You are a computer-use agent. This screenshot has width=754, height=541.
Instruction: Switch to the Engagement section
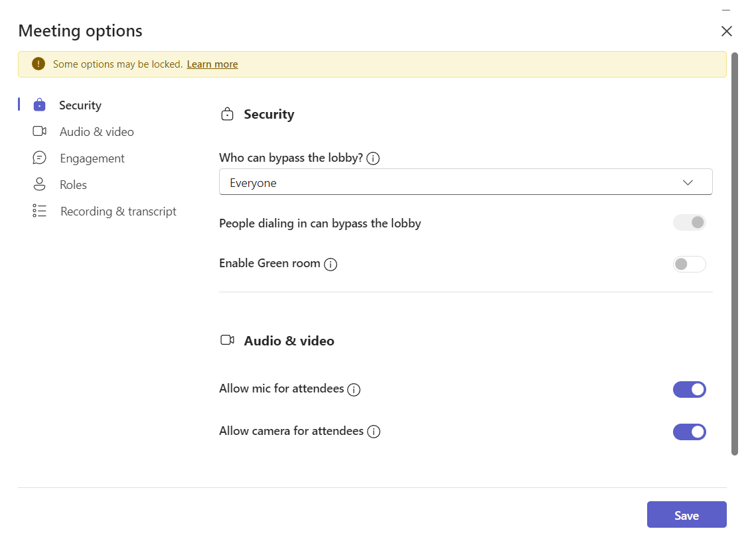(92, 158)
